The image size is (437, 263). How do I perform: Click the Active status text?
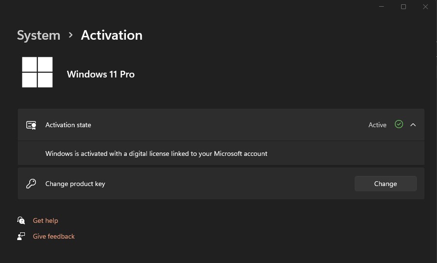click(x=377, y=125)
